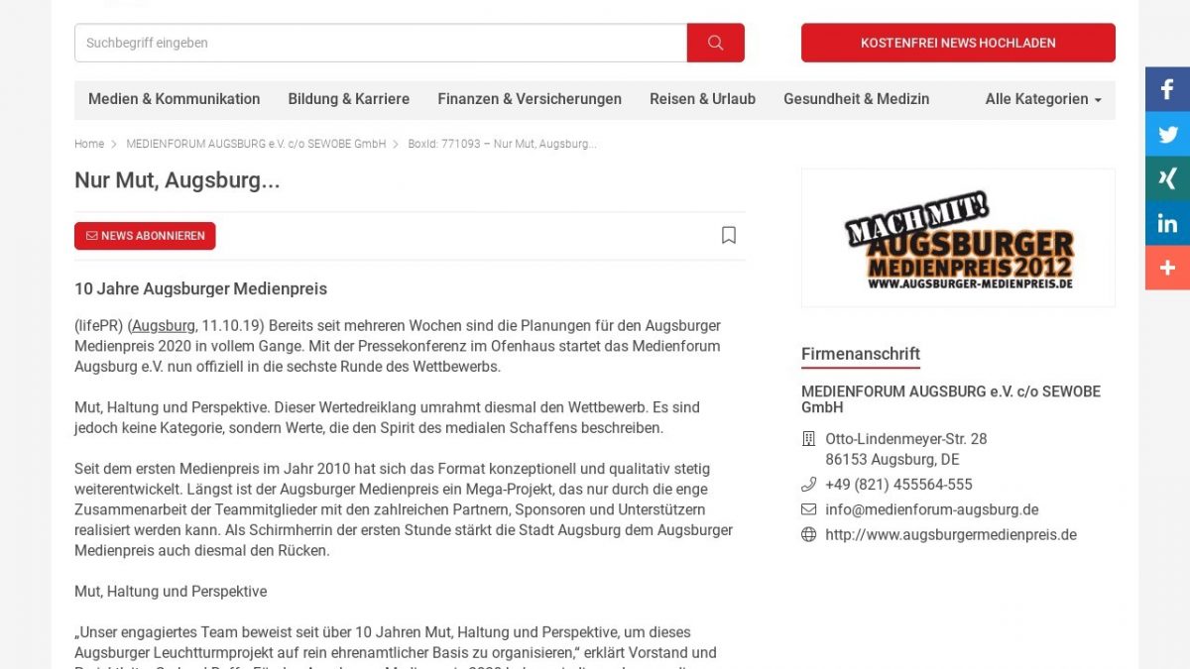Viewport: 1190px width, 669px height.
Task: Click the Nur Mut, Augsburg... headline
Action: click(x=178, y=180)
